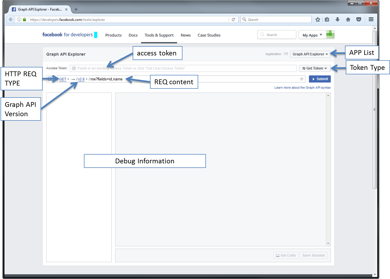Star the current query as favorite

tap(302, 79)
